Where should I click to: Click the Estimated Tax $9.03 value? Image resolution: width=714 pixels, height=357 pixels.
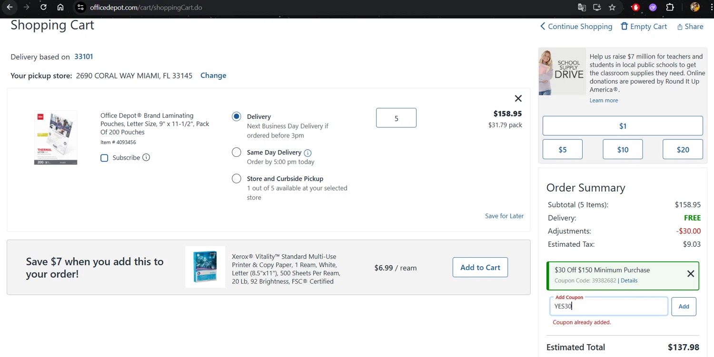(692, 244)
